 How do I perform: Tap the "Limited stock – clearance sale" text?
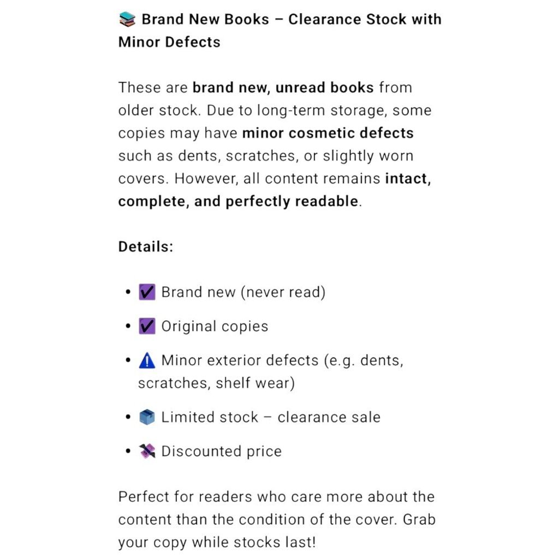tap(271, 417)
